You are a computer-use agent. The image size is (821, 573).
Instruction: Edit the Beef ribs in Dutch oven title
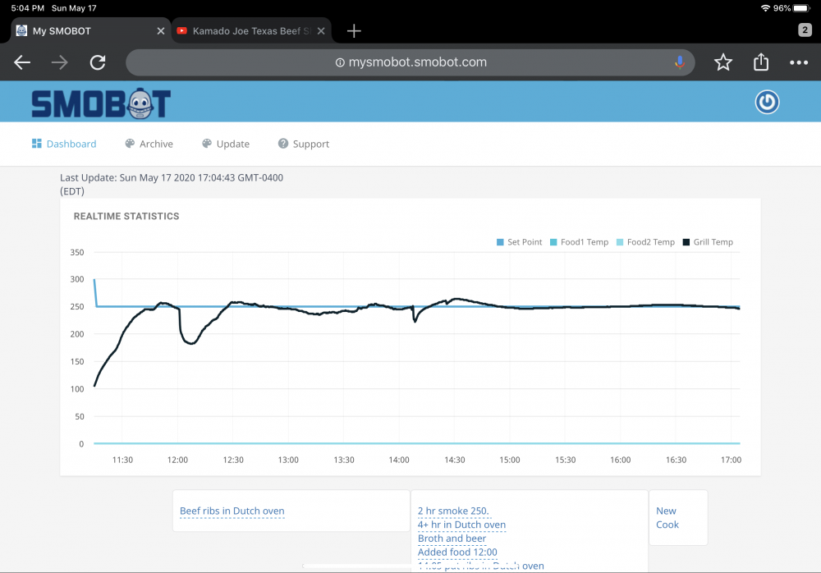coord(232,511)
